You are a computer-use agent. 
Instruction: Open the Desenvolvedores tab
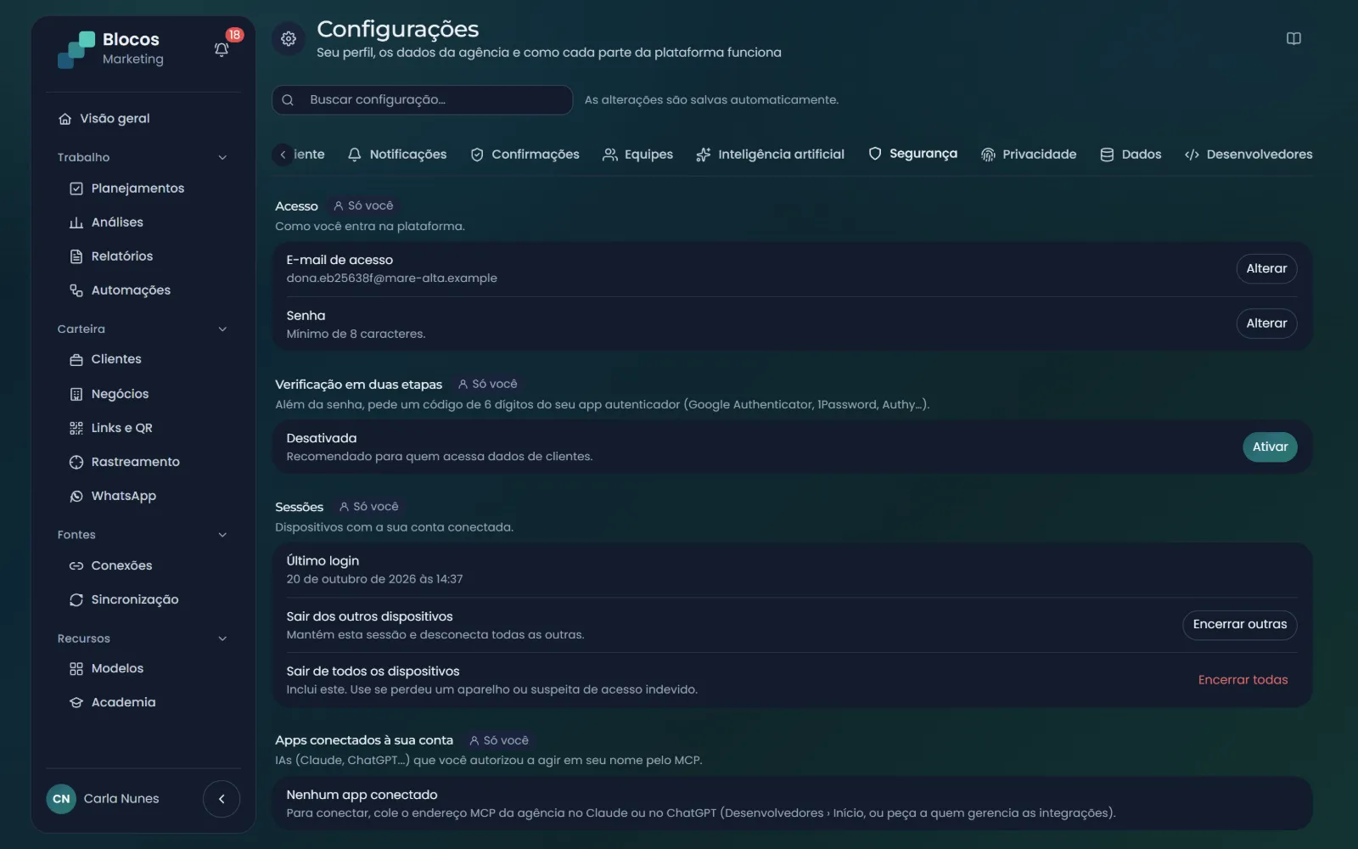[1249, 155]
